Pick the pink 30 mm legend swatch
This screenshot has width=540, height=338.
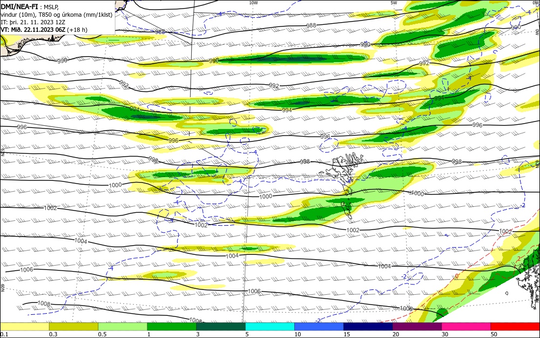click(x=467, y=327)
